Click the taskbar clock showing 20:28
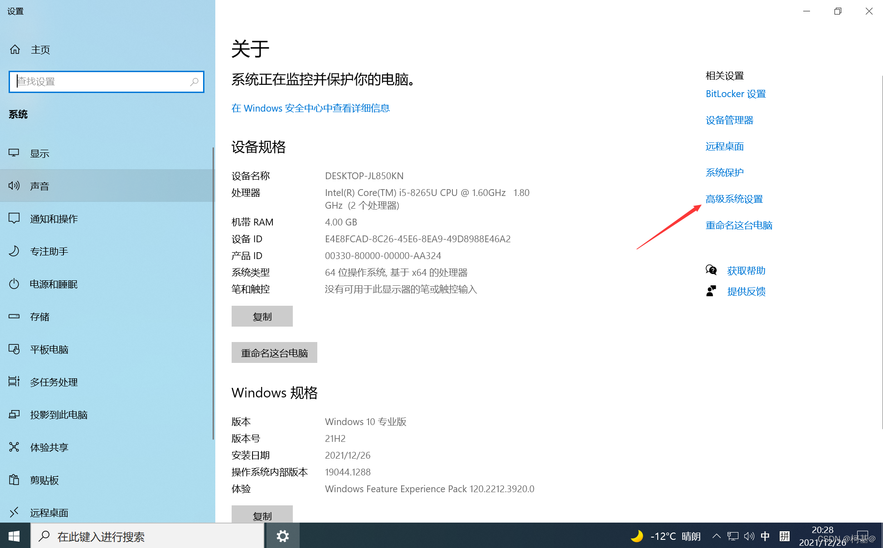 click(x=822, y=536)
